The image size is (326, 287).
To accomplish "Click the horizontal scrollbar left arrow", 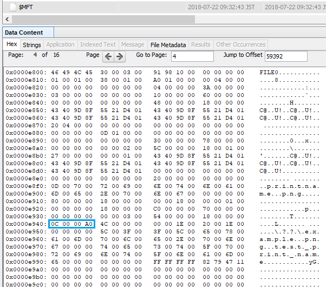I will point(7,19).
